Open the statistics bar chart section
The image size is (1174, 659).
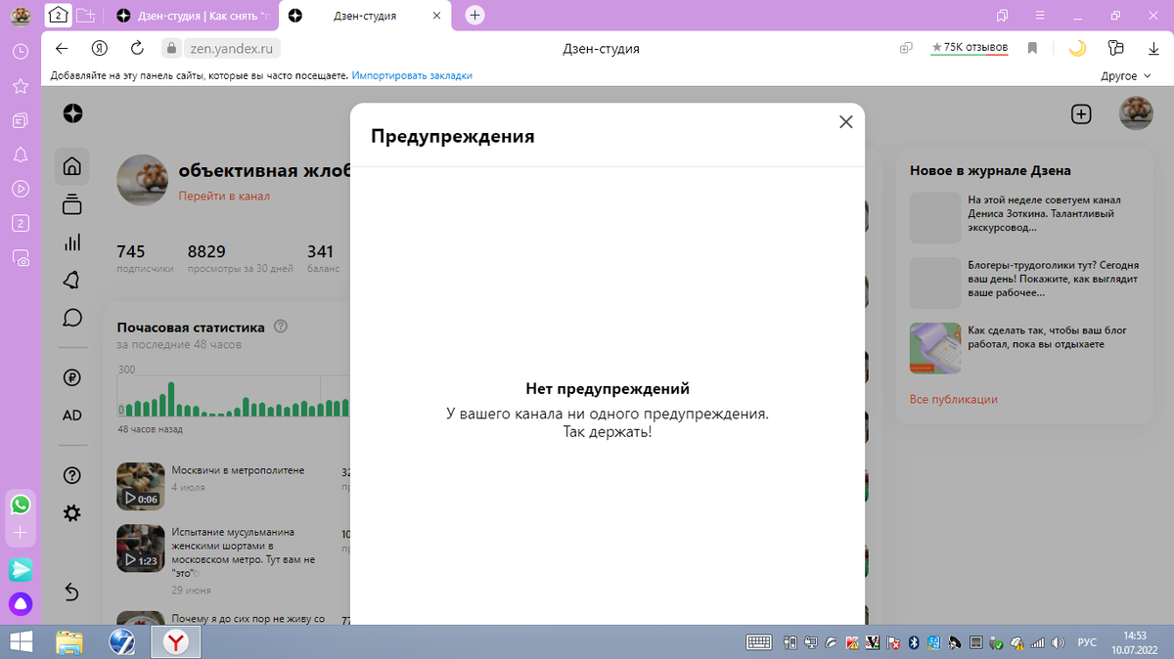[72, 242]
